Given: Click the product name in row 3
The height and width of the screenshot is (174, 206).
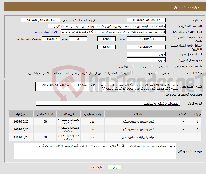Looking at the screenshot, I should point(138,137).
